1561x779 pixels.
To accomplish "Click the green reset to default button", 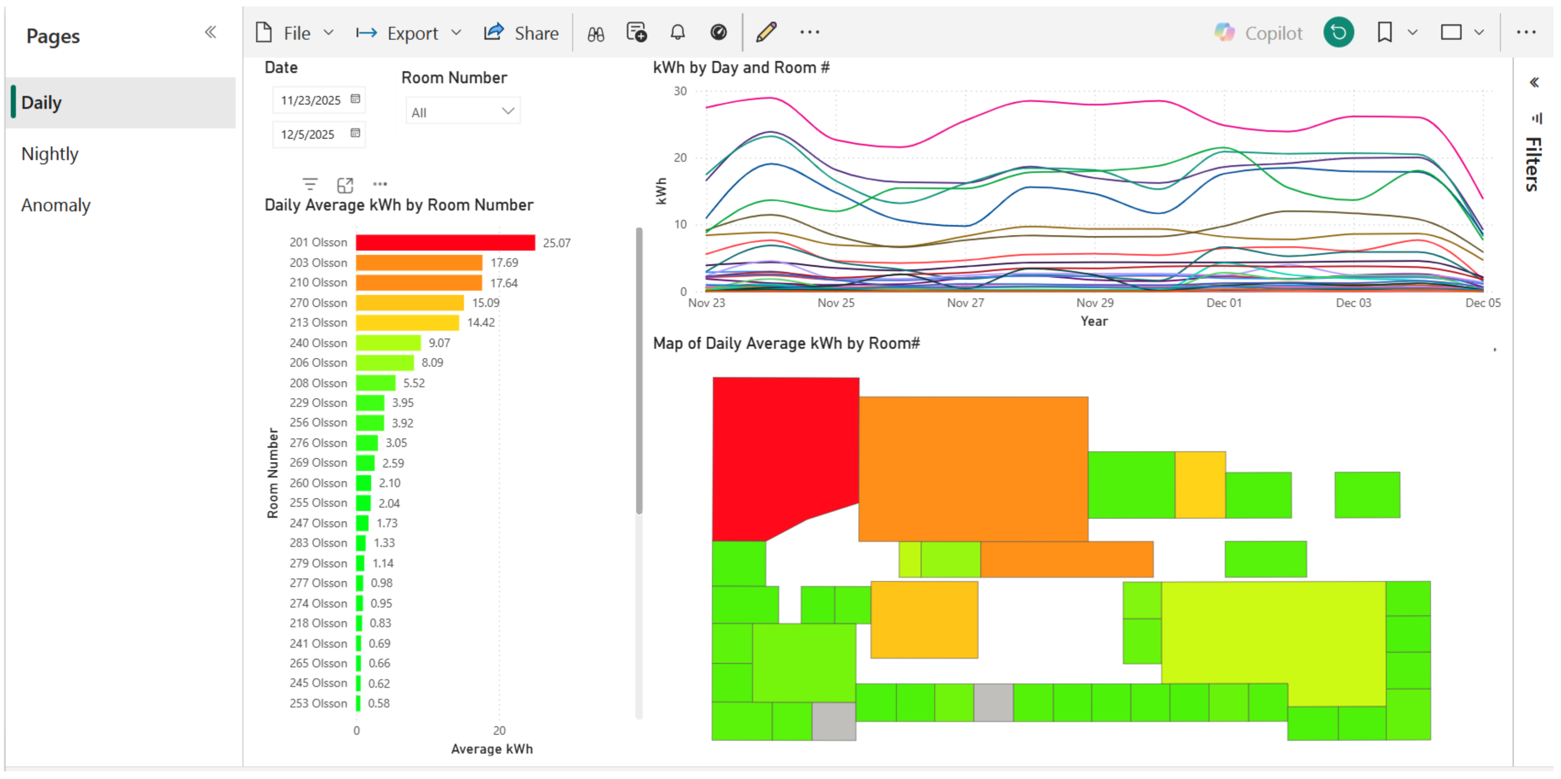I will pyautogui.click(x=1338, y=32).
